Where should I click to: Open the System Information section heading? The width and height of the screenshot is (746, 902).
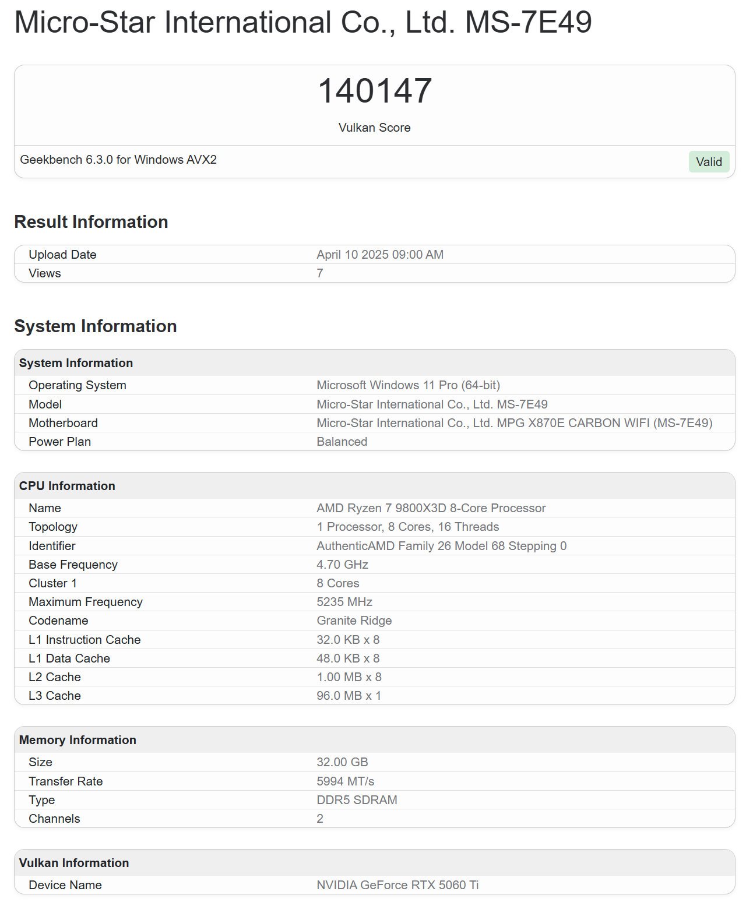[x=96, y=326]
